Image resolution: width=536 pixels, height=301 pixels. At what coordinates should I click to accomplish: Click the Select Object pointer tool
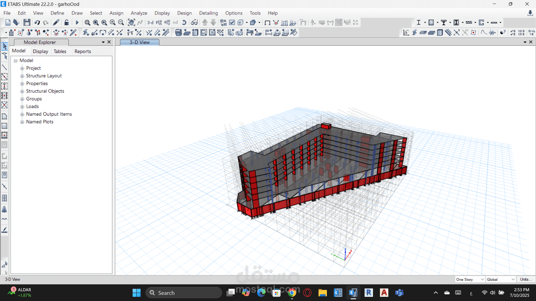[4, 46]
